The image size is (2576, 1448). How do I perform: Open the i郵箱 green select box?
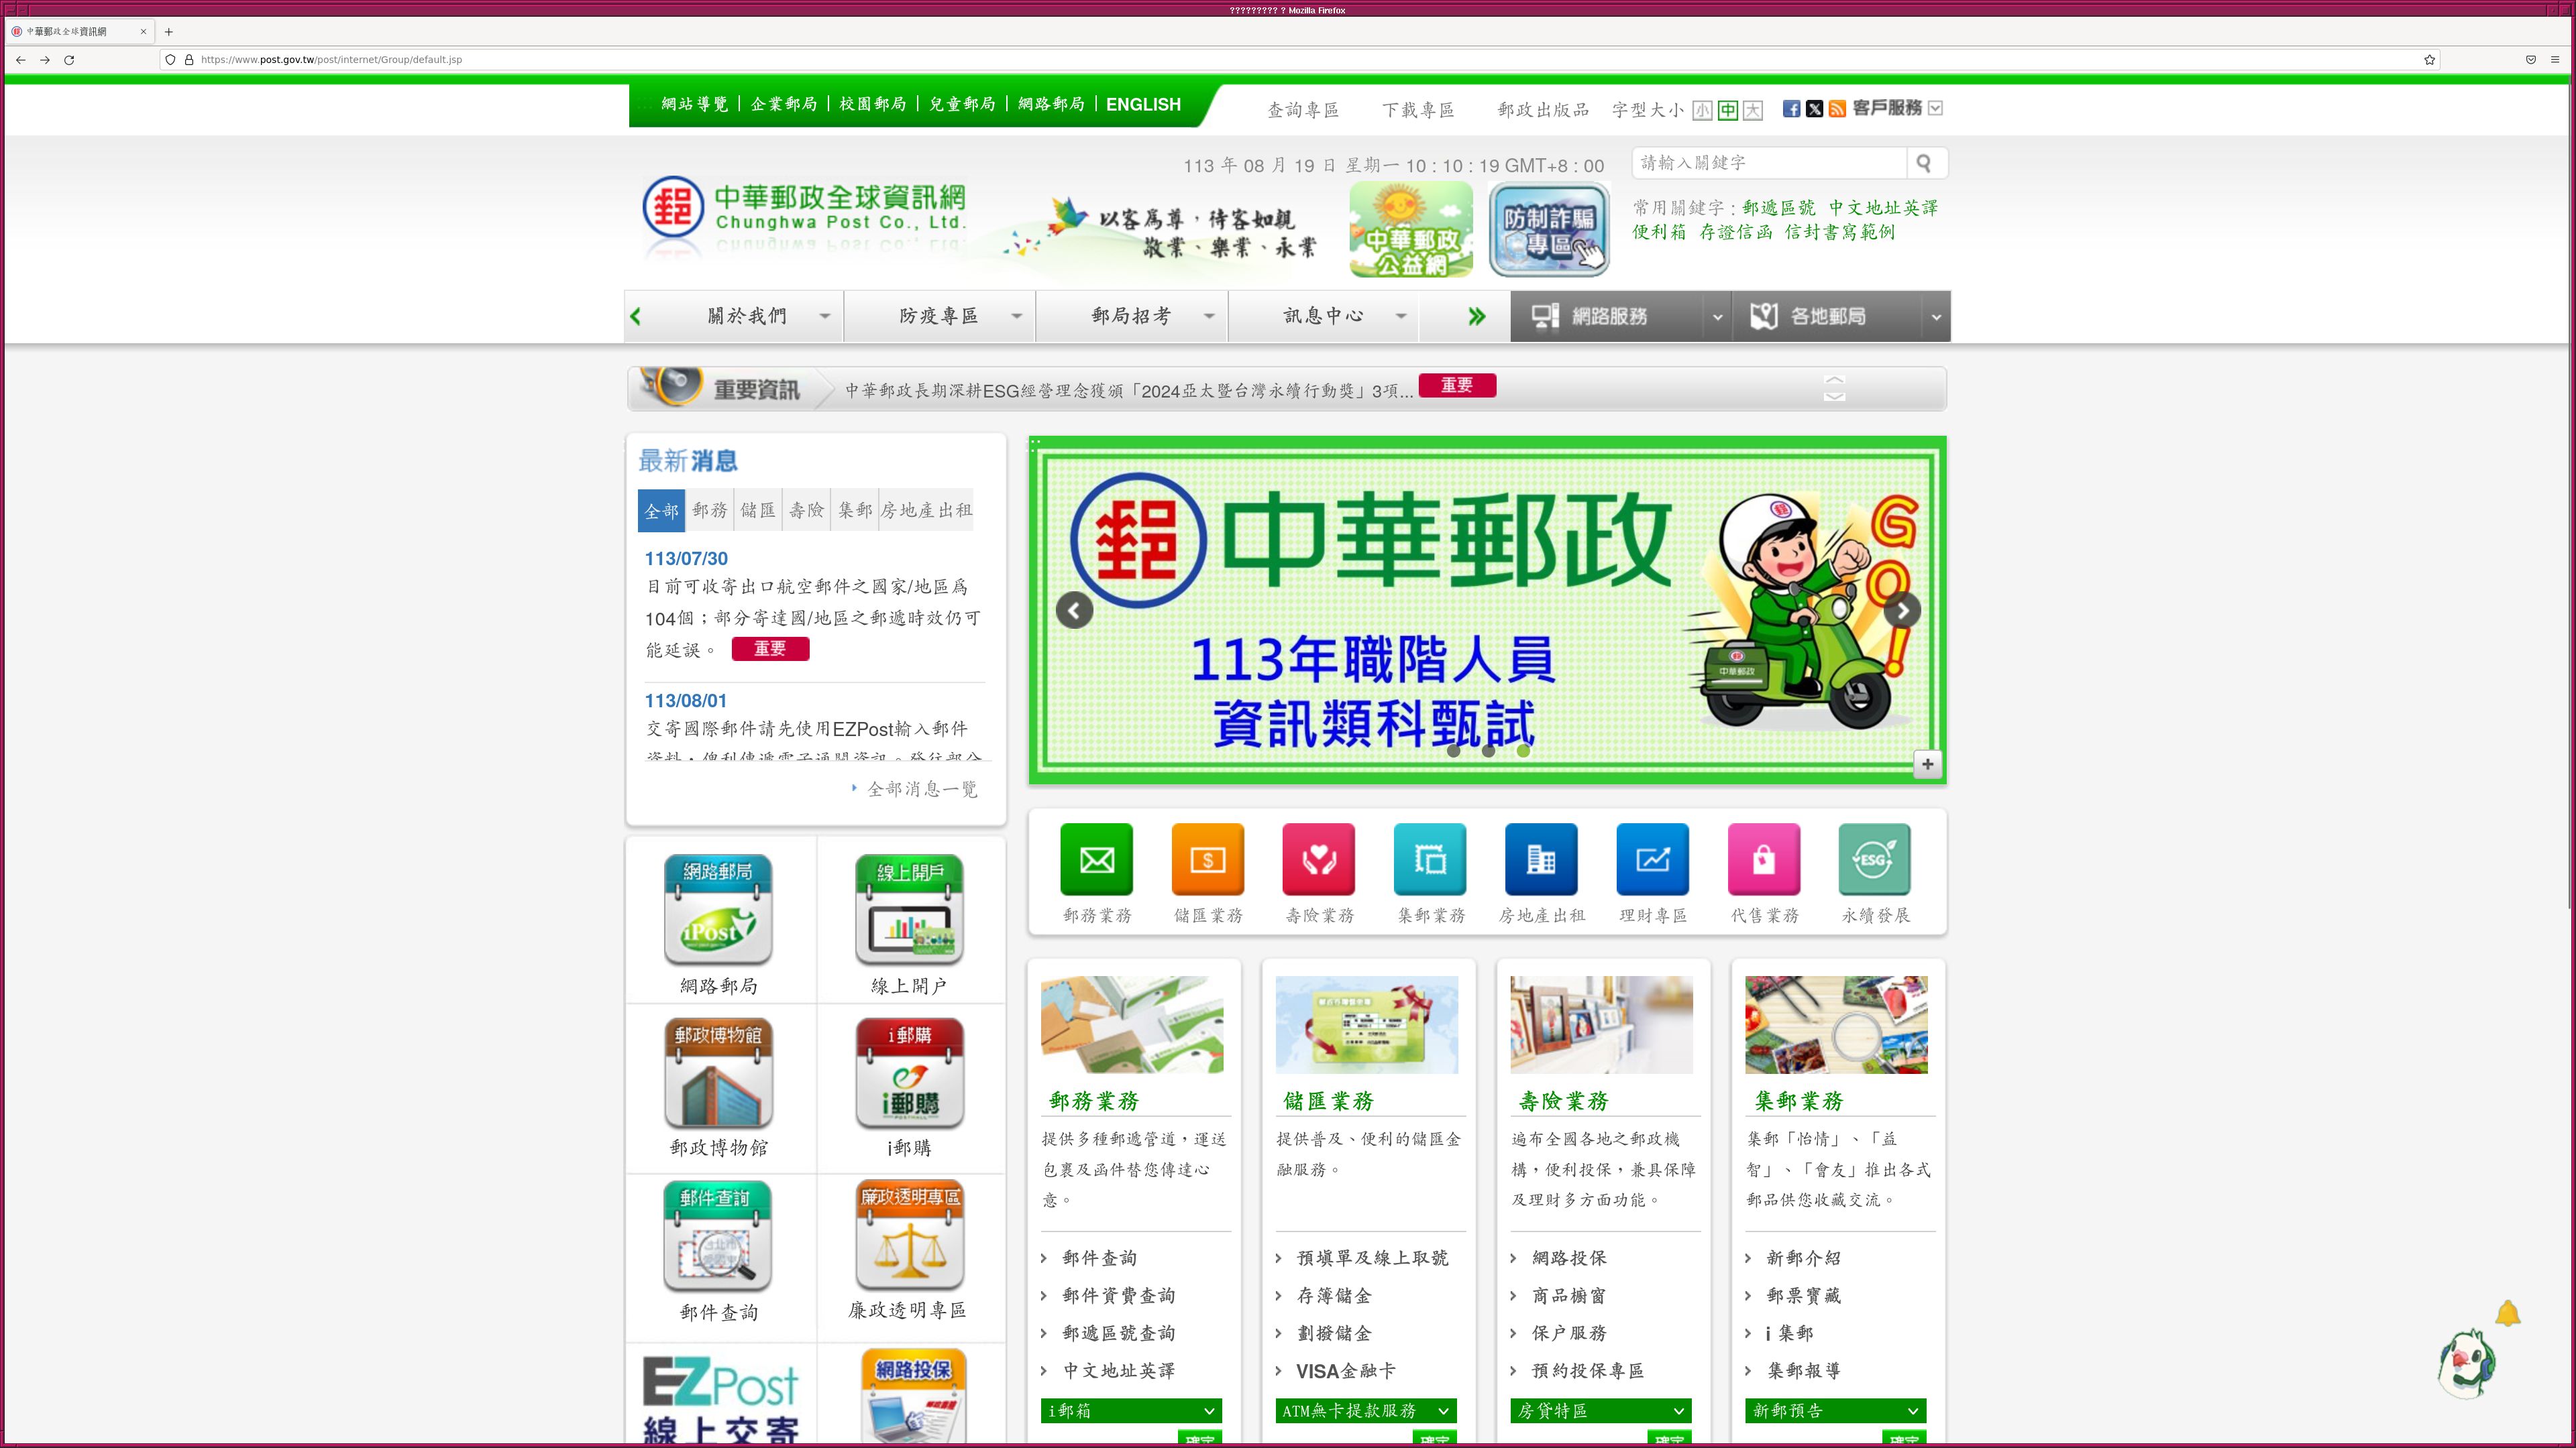pyautogui.click(x=1131, y=1410)
